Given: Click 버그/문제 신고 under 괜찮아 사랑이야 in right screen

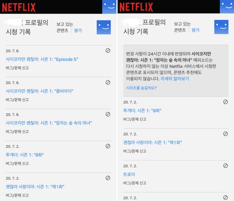Looking at the screenshot, I should [x=135, y=151].
